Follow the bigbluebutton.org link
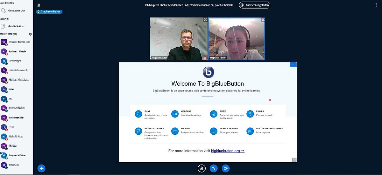Screen dimensions: 382x175 (x=228, y=151)
